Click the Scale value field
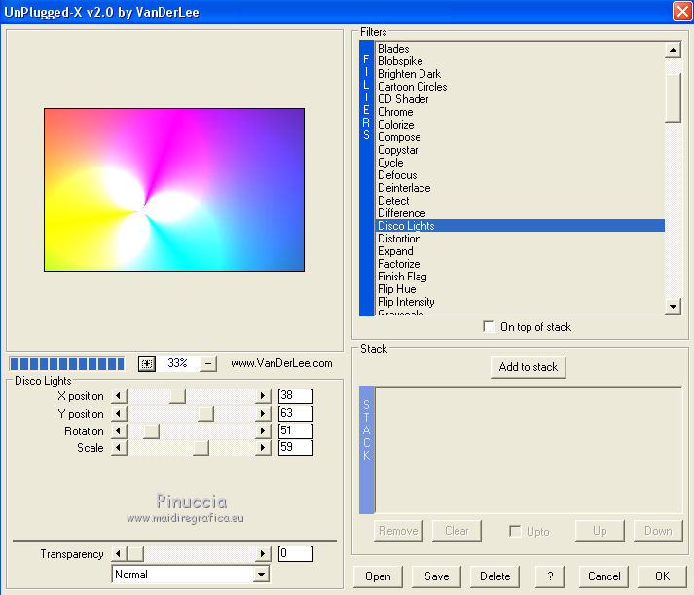This screenshot has width=694, height=595. [x=296, y=448]
